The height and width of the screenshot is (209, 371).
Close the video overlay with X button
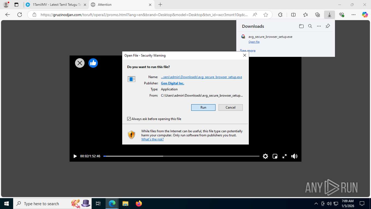pyautogui.click(x=80, y=63)
